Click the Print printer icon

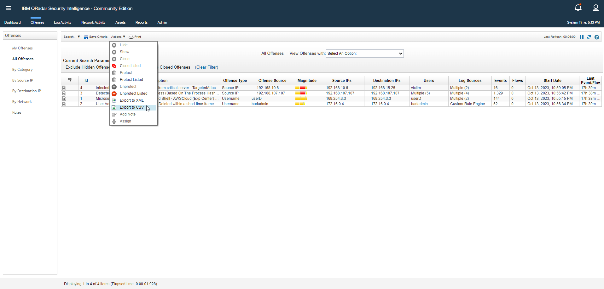pos(131,37)
